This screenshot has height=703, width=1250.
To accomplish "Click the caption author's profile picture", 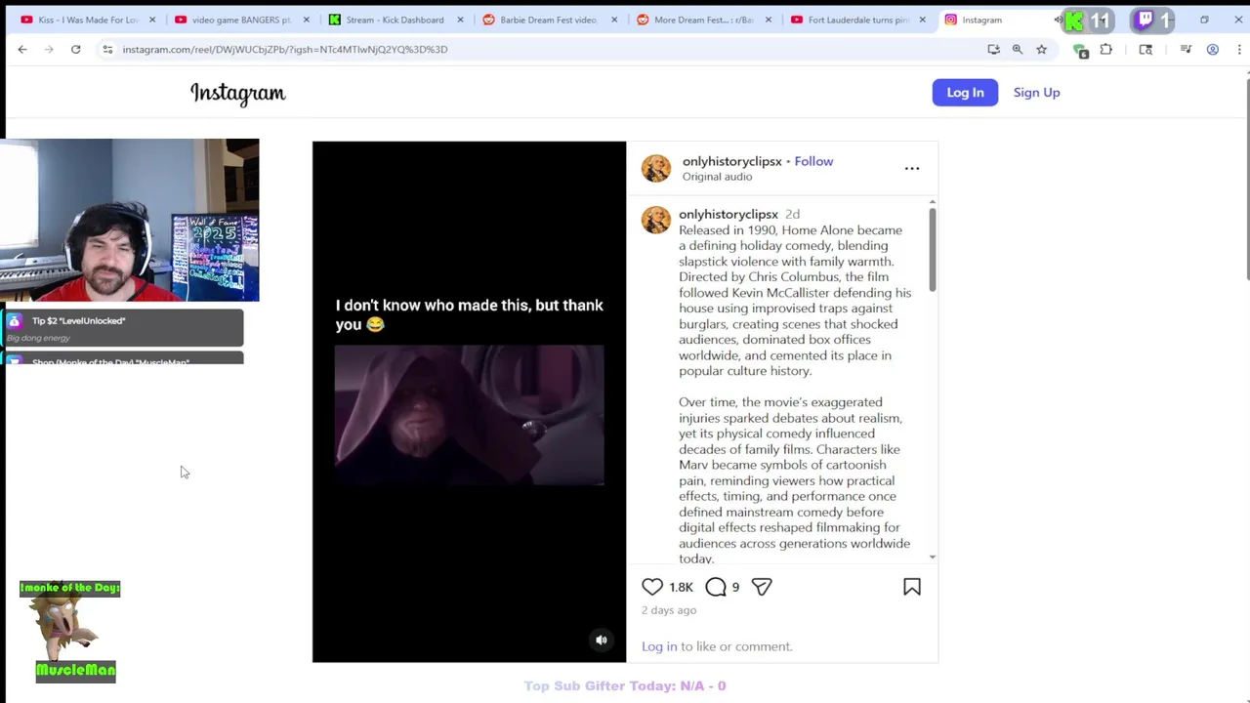I will (656, 220).
